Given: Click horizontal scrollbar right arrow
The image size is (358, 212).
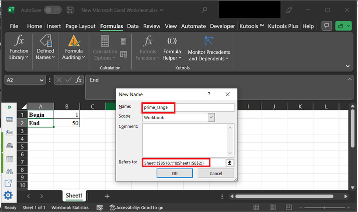Looking at the screenshot, I should click(x=345, y=196).
